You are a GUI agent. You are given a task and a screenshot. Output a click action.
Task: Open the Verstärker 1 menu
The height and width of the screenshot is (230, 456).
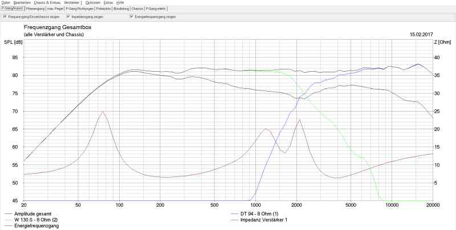73,2
